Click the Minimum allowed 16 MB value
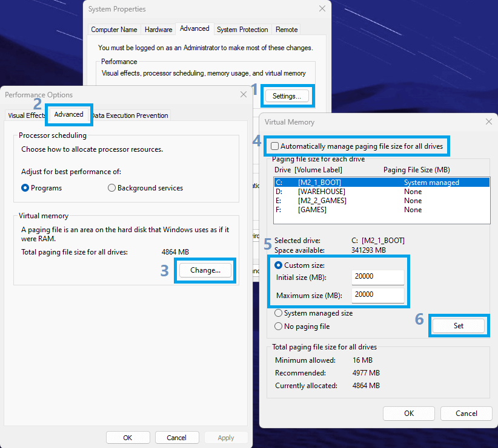 (362, 360)
